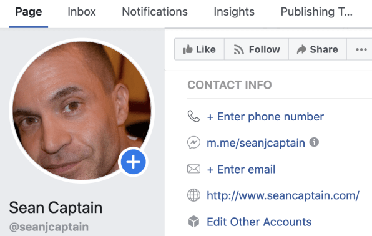Click the info icon next to m.me/seanjcaptain
The width and height of the screenshot is (372, 236).
tap(314, 142)
